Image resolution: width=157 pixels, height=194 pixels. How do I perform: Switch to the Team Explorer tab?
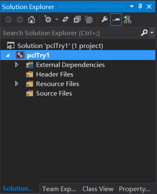pyautogui.click(x=59, y=189)
